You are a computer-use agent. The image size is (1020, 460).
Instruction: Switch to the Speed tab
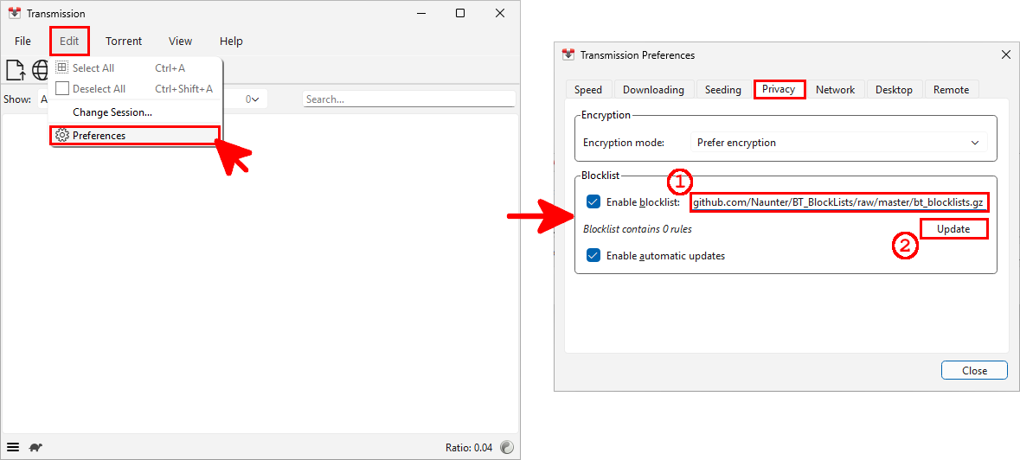click(x=588, y=90)
